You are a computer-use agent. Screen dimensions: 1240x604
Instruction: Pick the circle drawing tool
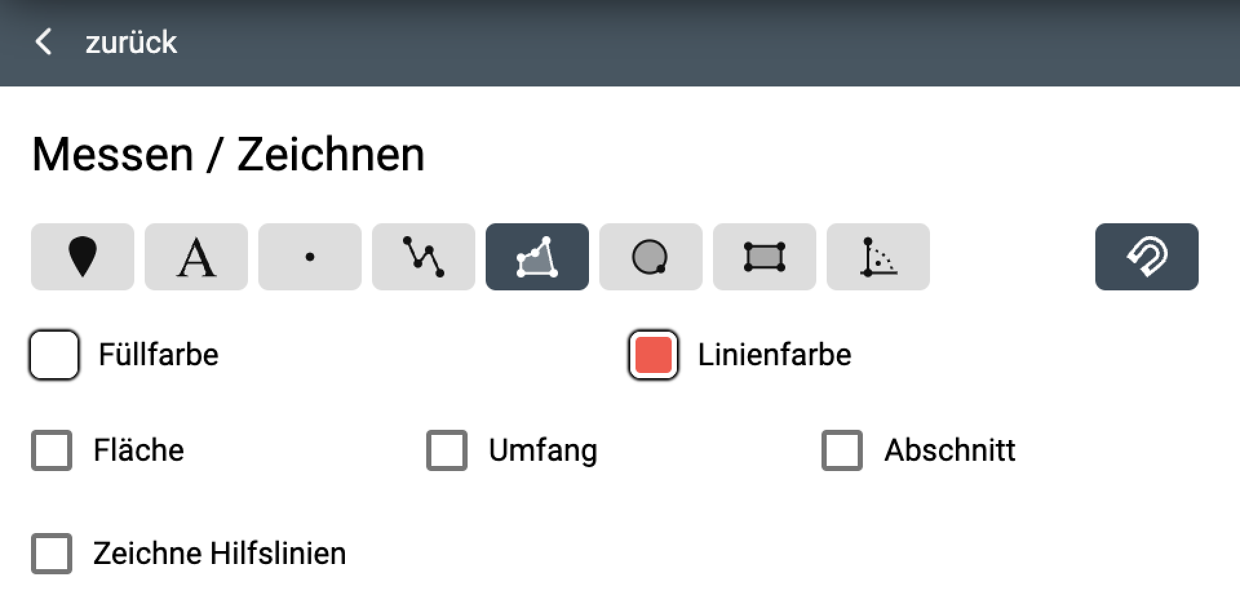[x=651, y=257]
